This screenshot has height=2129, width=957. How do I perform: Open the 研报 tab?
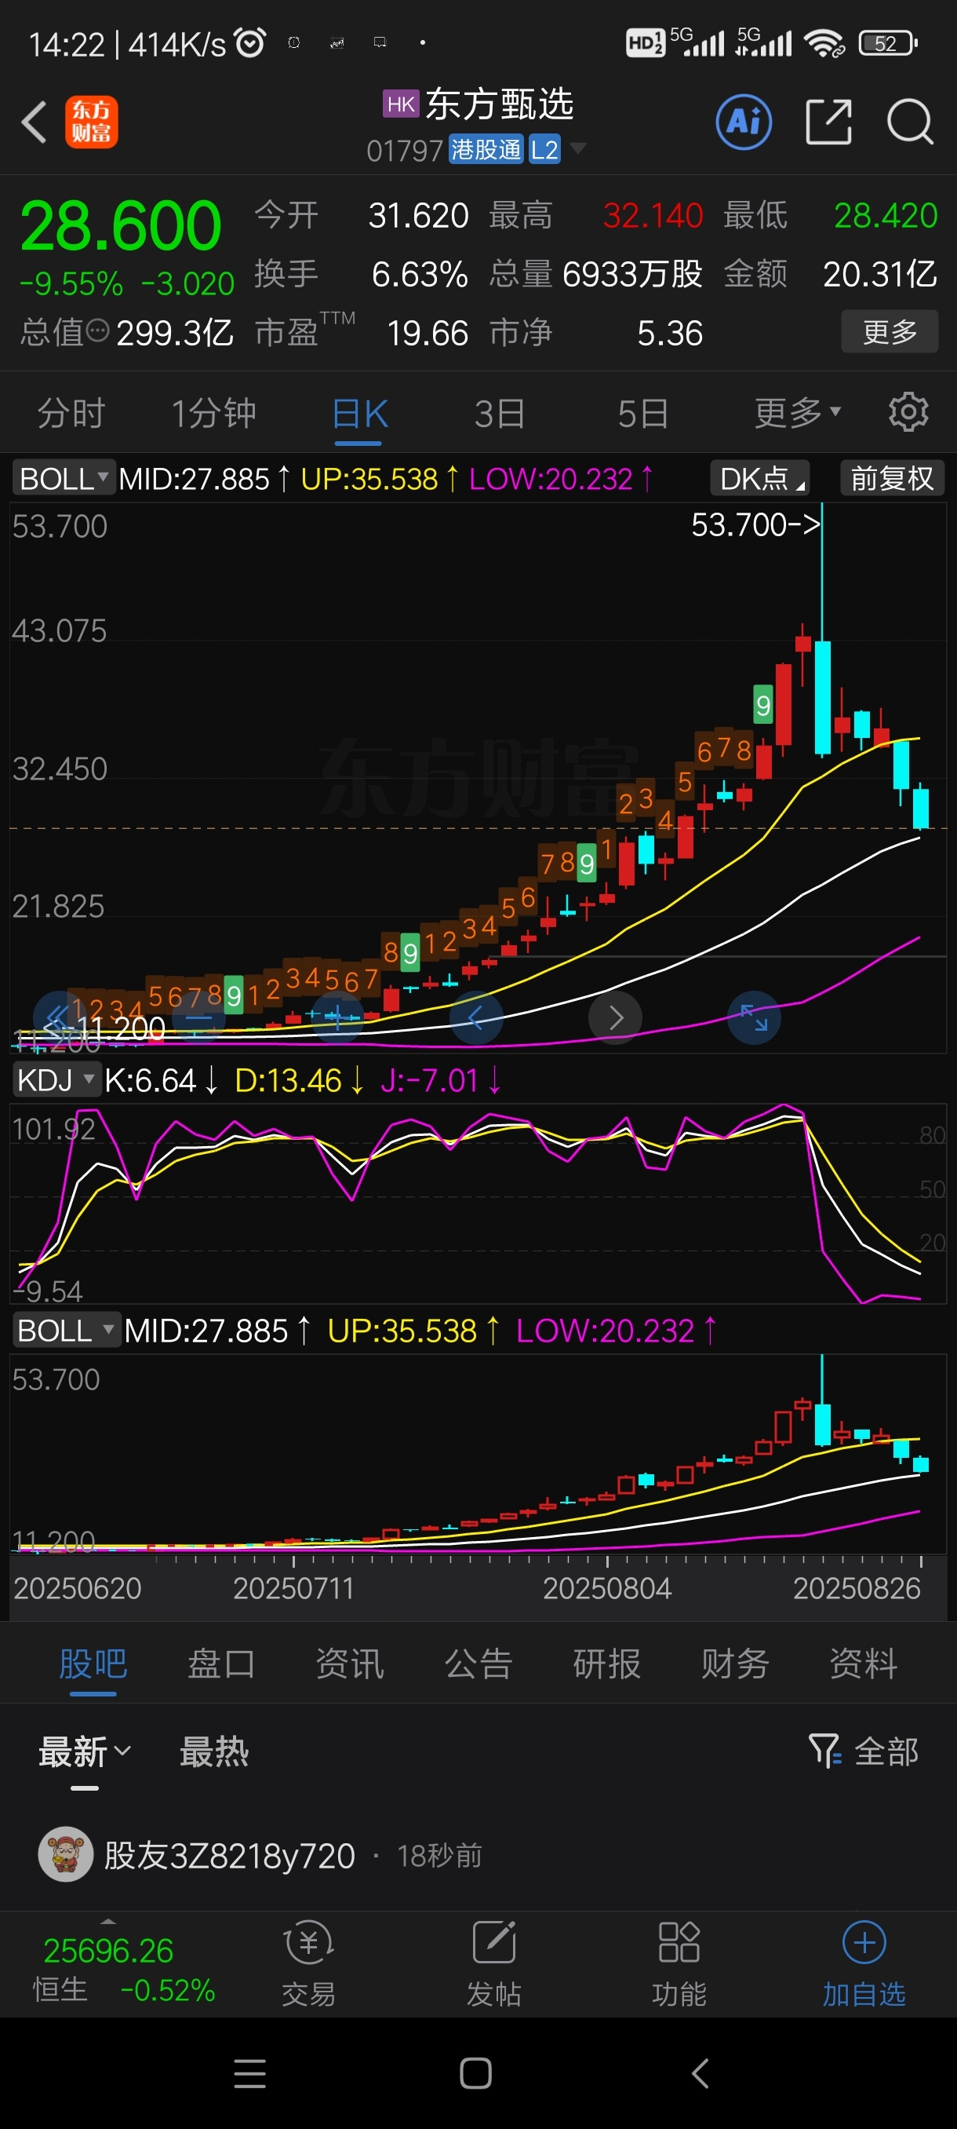coord(607,1663)
